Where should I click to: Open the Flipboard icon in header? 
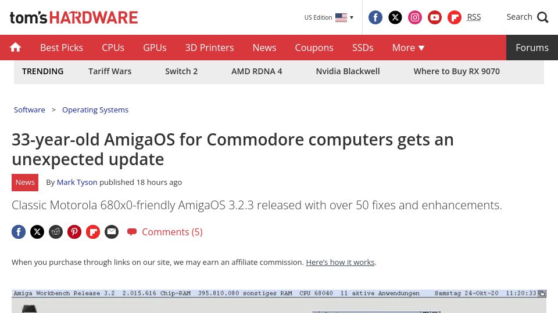455,17
